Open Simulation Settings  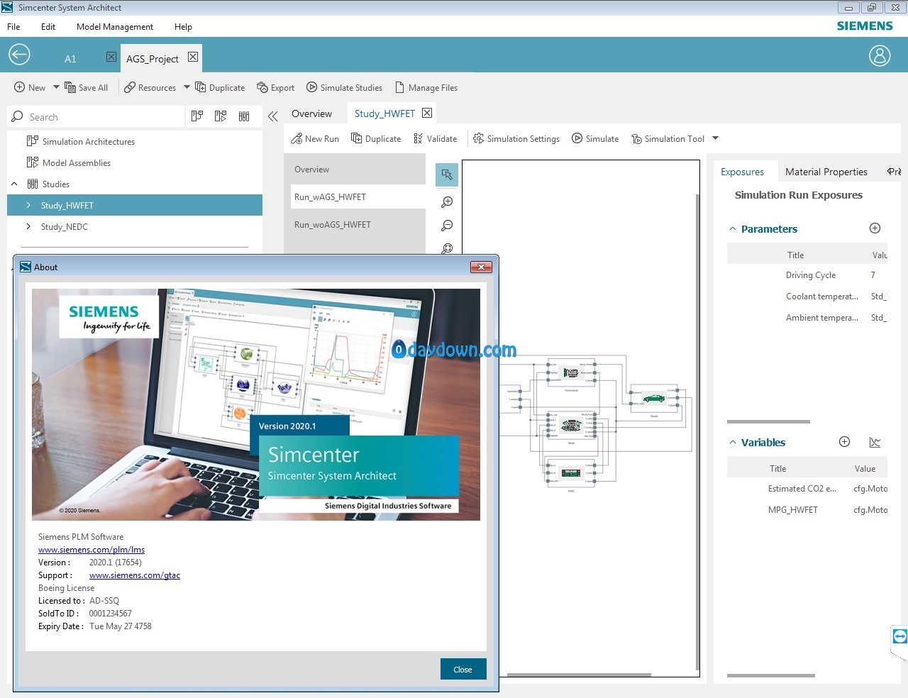click(516, 138)
